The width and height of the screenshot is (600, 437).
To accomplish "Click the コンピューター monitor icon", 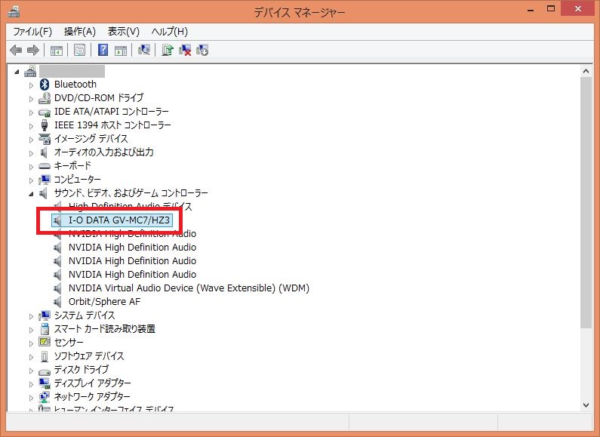I will [x=45, y=180].
